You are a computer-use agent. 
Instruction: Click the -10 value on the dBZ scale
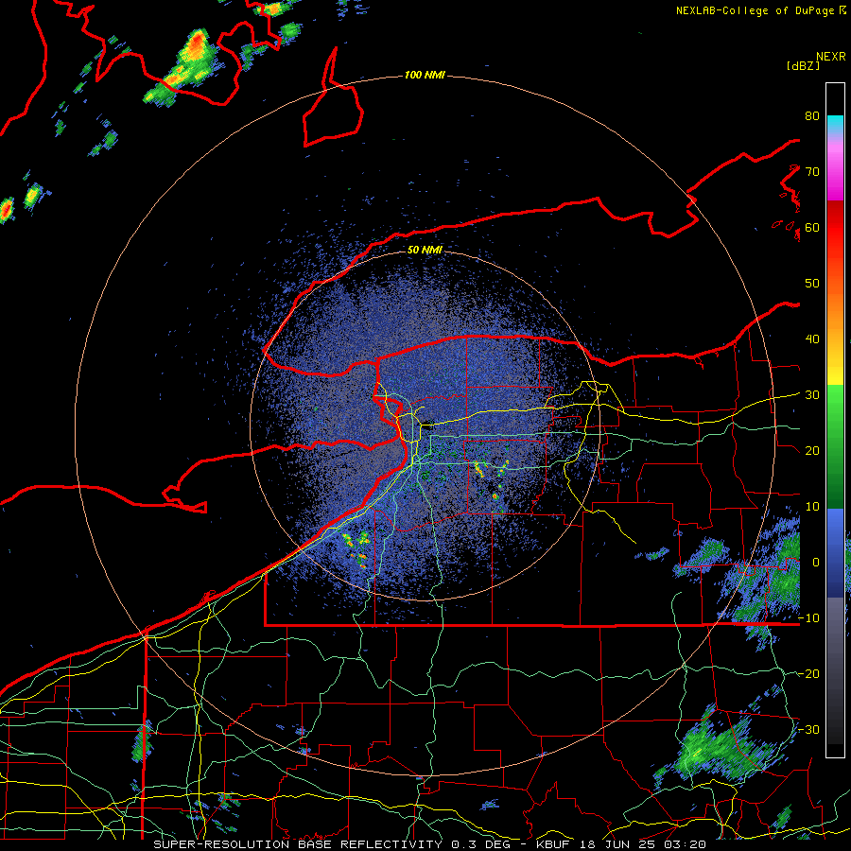pos(809,618)
